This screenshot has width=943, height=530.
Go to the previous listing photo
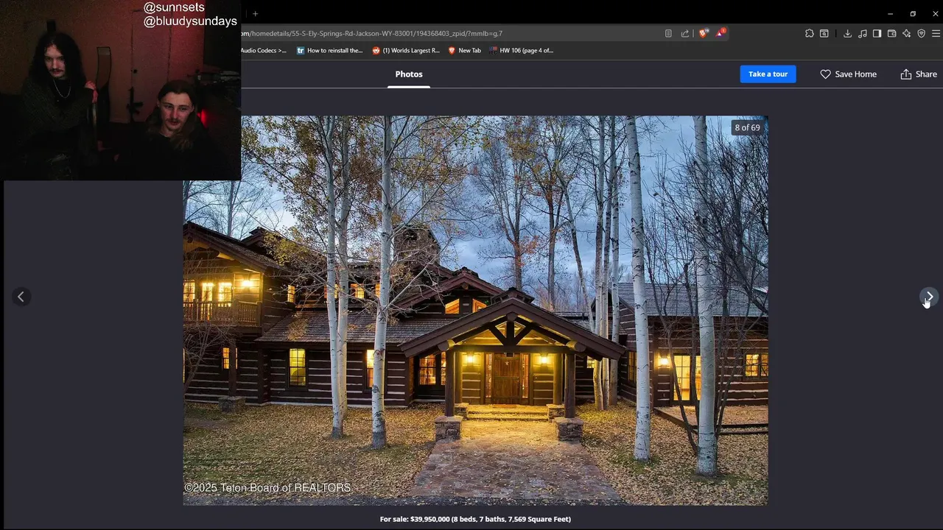coord(21,297)
